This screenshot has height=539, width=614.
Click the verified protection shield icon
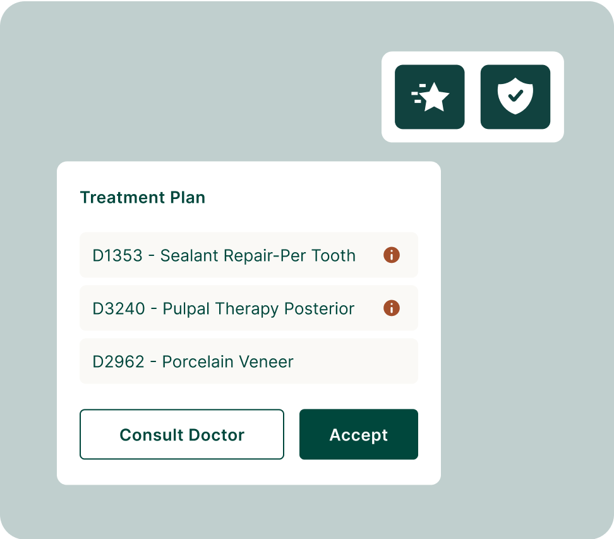515,97
